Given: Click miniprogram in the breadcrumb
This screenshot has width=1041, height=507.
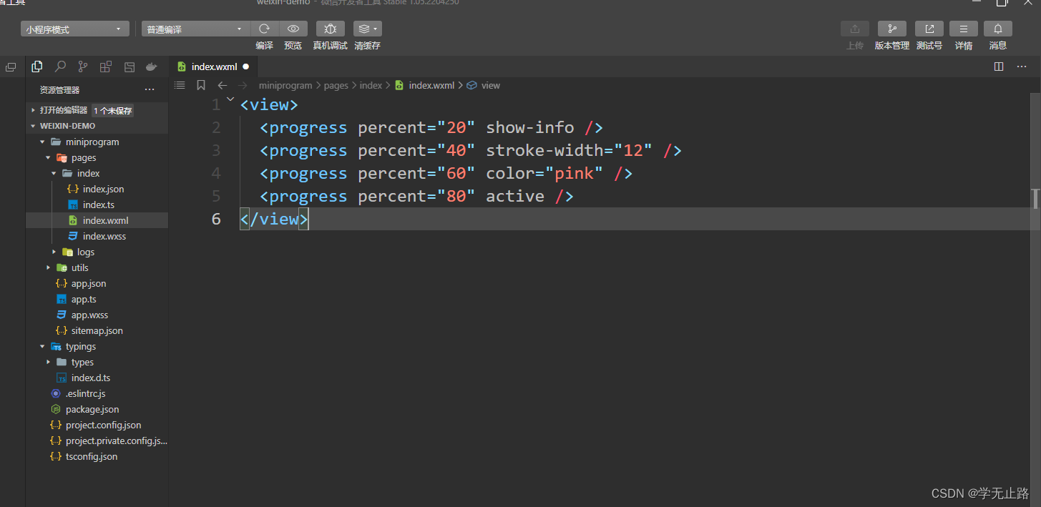Looking at the screenshot, I should 285,85.
